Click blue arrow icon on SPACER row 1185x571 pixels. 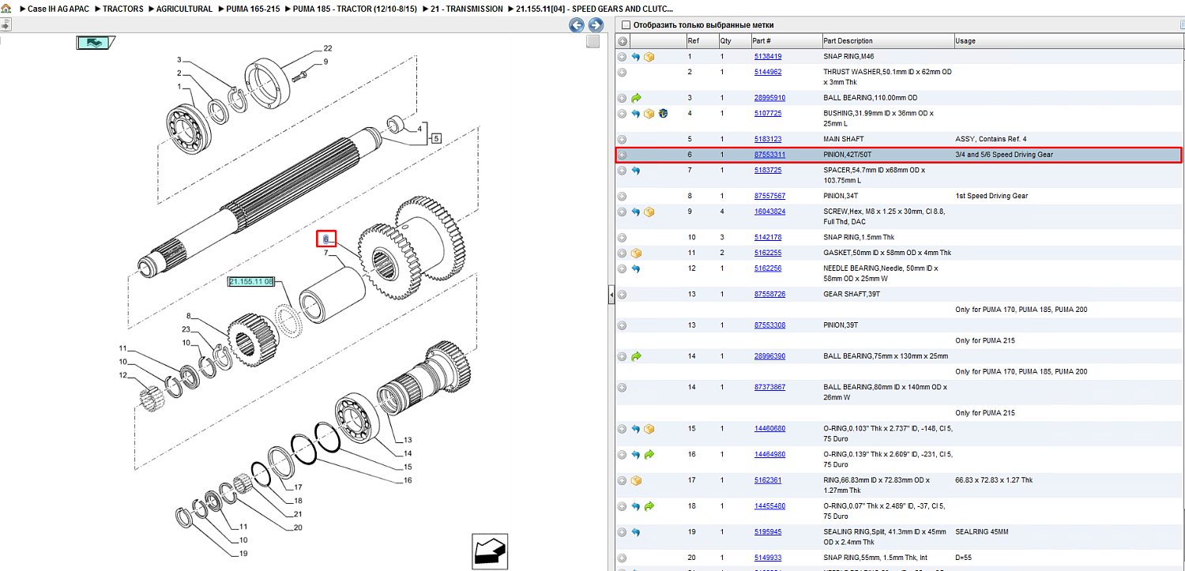point(636,171)
